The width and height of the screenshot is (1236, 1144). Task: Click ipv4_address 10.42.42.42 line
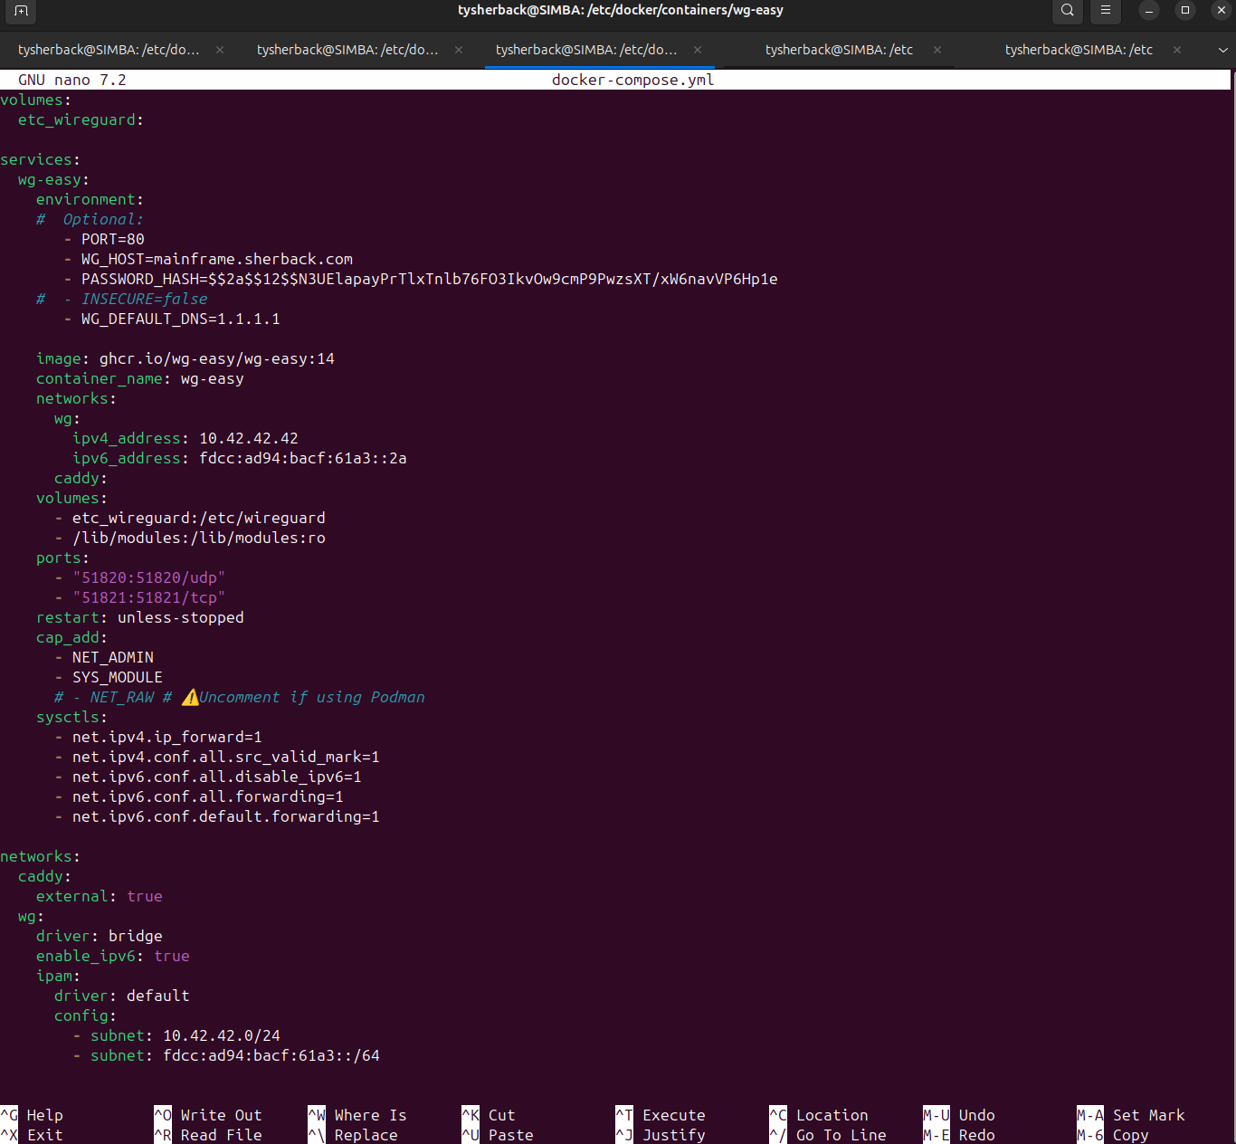point(185,438)
